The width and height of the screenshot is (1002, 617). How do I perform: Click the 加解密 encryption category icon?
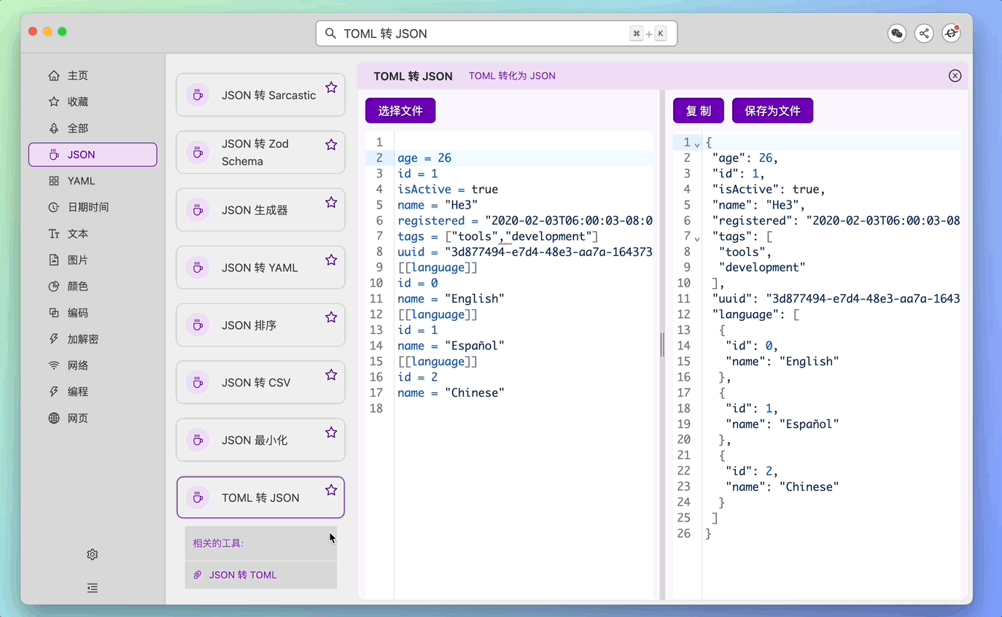54,339
